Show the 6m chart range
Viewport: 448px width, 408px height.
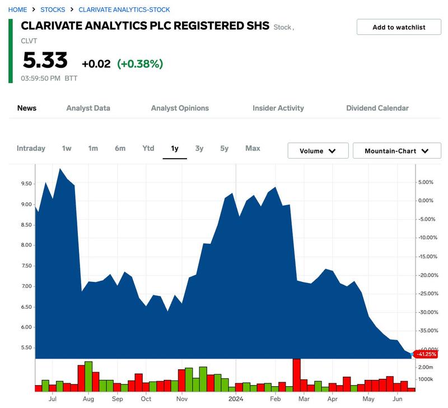coord(120,149)
